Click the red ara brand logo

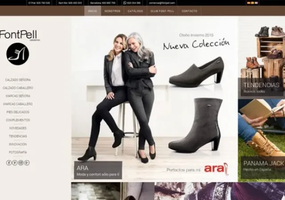tap(216, 169)
